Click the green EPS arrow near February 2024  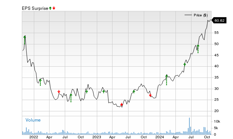[167, 80]
